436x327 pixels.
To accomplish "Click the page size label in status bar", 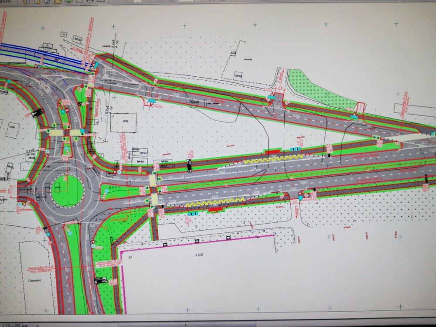I will click(14, 325).
